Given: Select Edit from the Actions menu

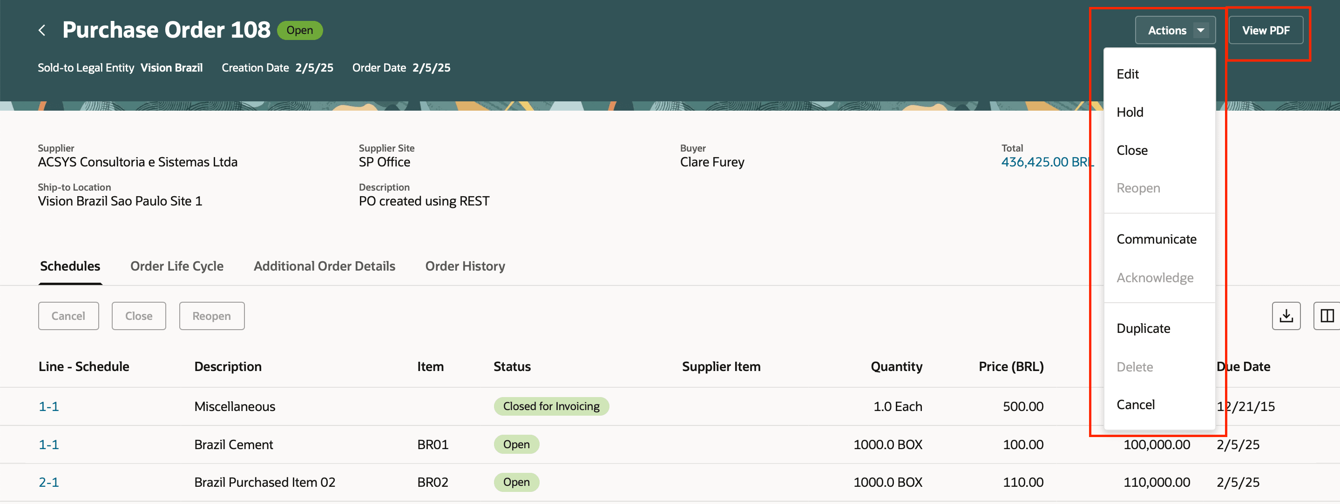Looking at the screenshot, I should click(x=1127, y=74).
